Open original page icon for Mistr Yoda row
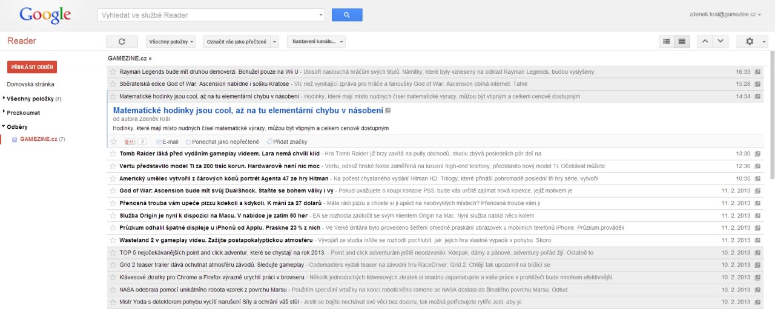775x309 pixels. pyautogui.click(x=758, y=302)
